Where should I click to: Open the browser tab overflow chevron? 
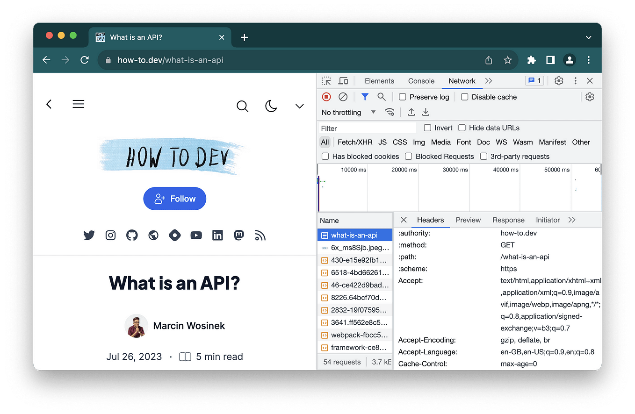(x=588, y=36)
